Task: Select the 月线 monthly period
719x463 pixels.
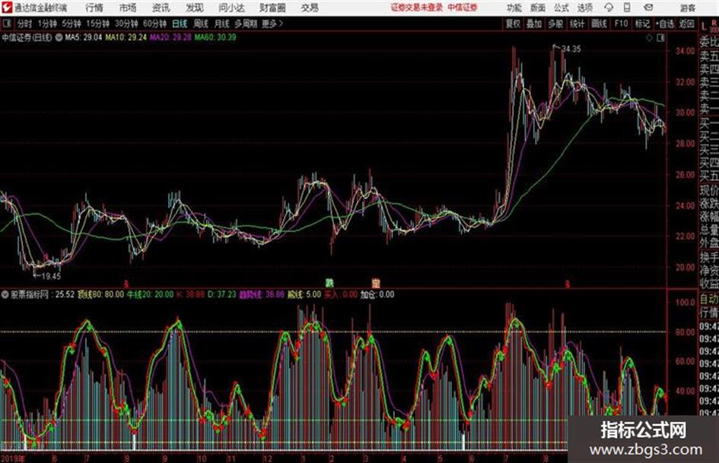Action: [x=222, y=24]
